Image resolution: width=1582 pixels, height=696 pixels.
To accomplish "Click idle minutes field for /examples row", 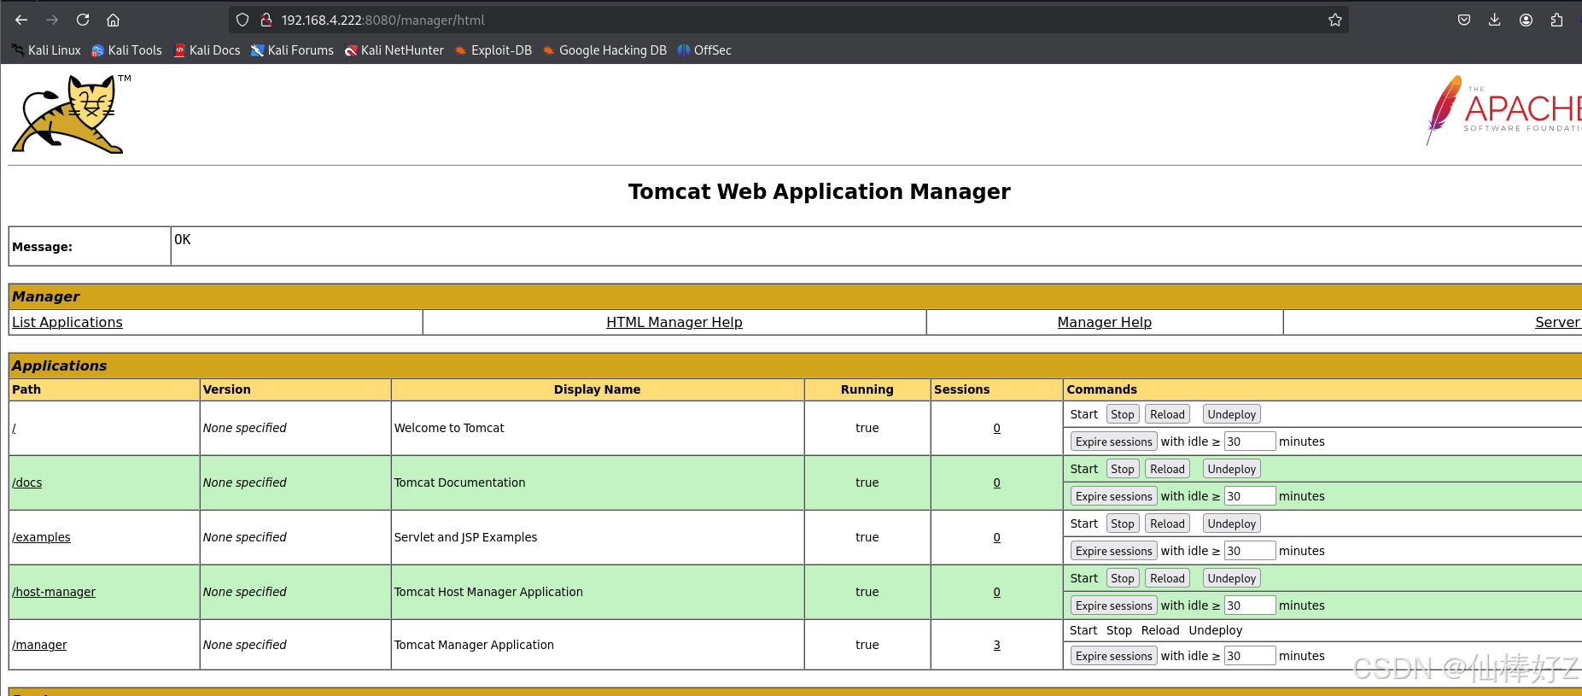I will (x=1250, y=551).
